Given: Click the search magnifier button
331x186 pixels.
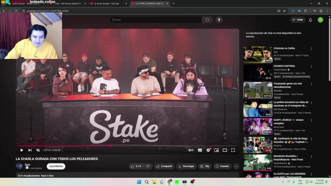Looking at the screenshot, I should (207, 20).
